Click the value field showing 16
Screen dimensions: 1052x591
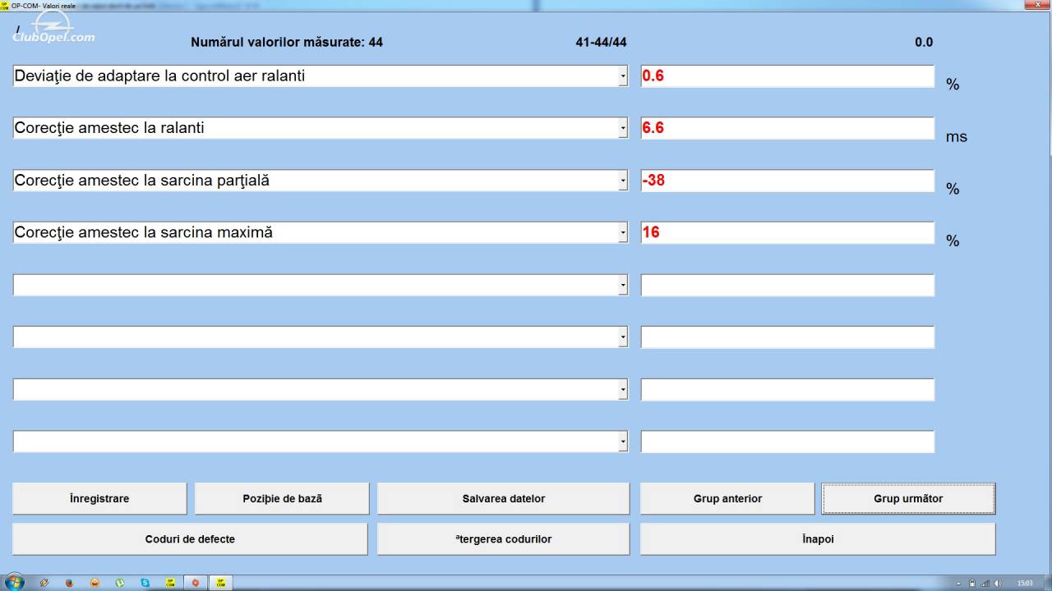[787, 232]
